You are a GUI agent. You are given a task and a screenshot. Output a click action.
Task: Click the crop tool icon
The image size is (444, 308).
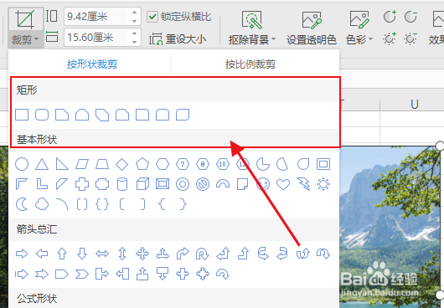(x=25, y=19)
